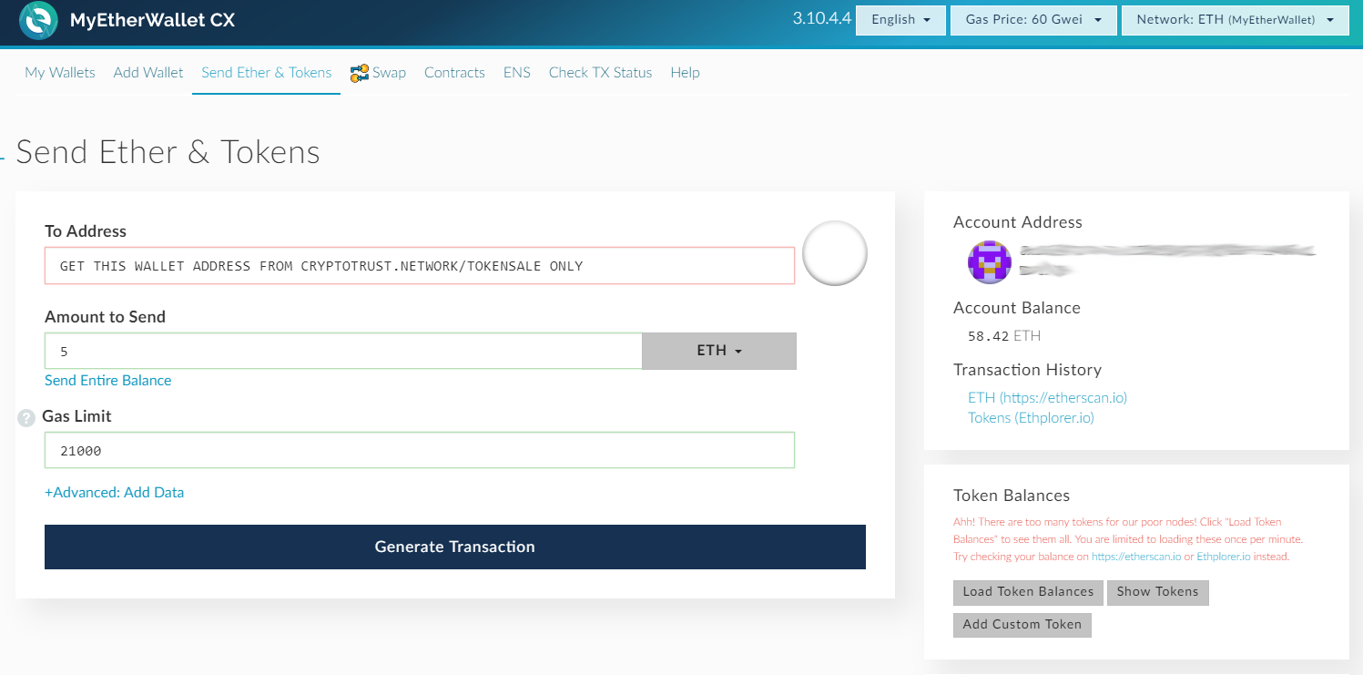Viewport: 1363px width, 675px height.
Task: Click the Gas Limit input field
Action: point(420,450)
